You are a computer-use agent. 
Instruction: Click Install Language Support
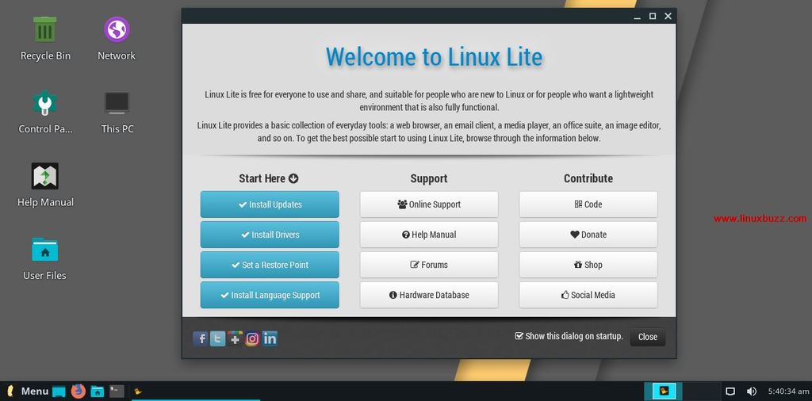click(270, 295)
